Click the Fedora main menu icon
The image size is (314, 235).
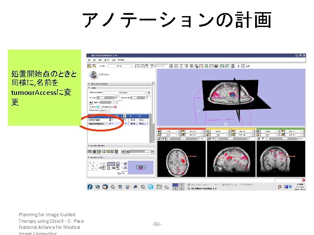click(90, 187)
